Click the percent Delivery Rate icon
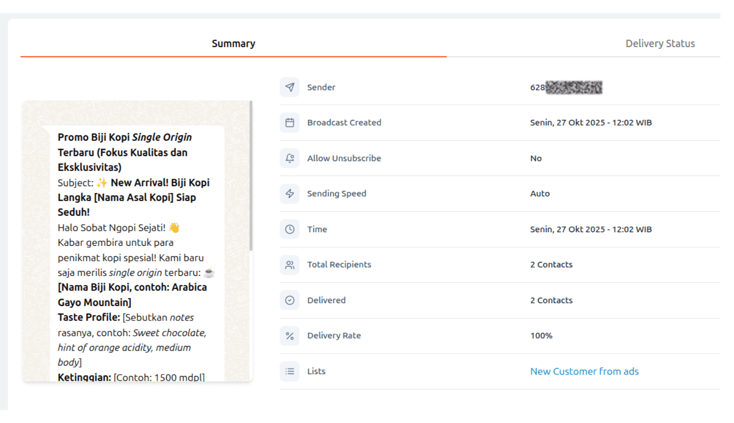This screenshot has width=734, height=423. point(290,336)
